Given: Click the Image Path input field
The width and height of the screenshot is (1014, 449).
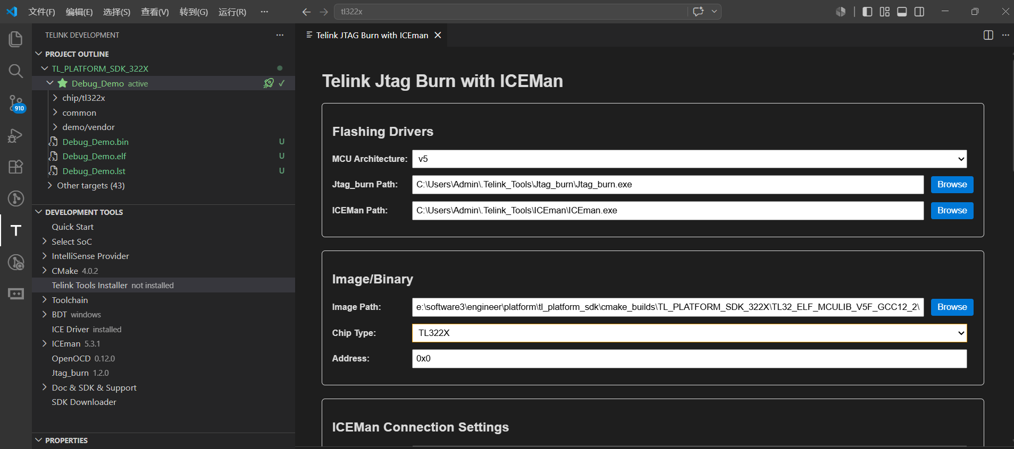Looking at the screenshot, I should (668, 307).
